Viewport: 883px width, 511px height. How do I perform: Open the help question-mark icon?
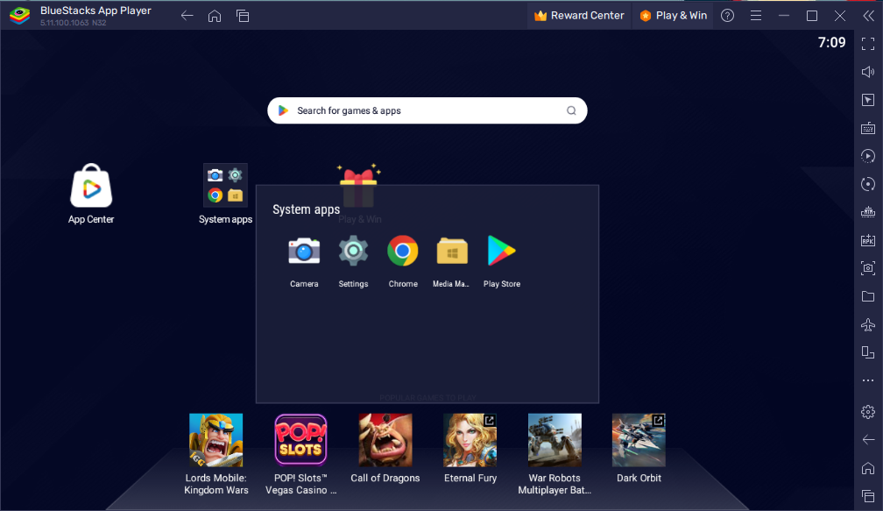click(728, 16)
